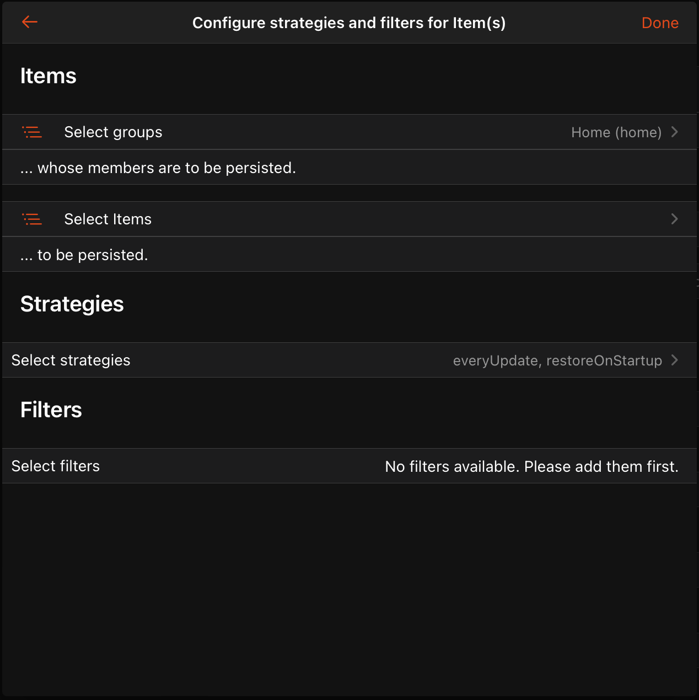Open the Select strategies label
This screenshot has width=699, height=700.
[71, 360]
